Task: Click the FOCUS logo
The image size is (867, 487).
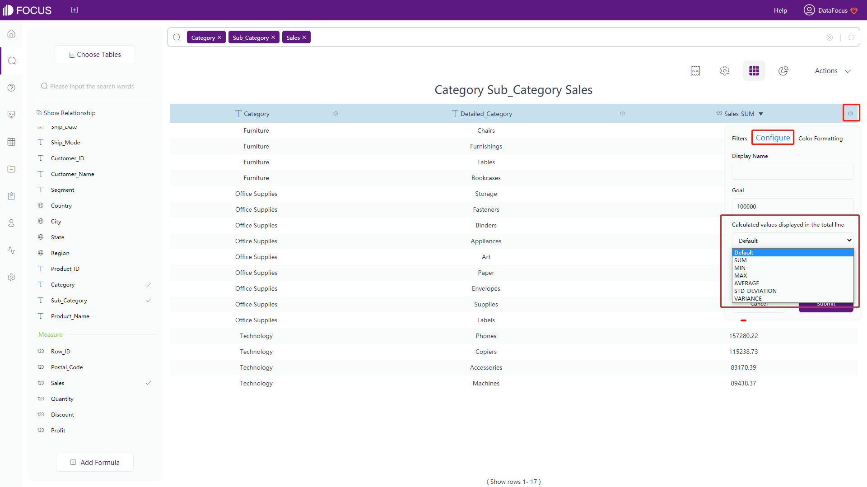Action: [27, 10]
